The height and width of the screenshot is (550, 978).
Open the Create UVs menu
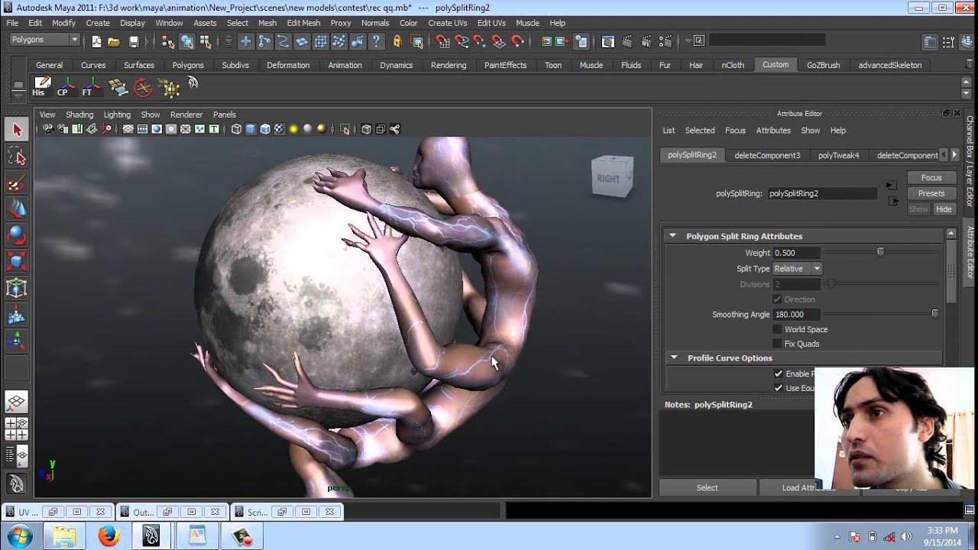[x=447, y=23]
